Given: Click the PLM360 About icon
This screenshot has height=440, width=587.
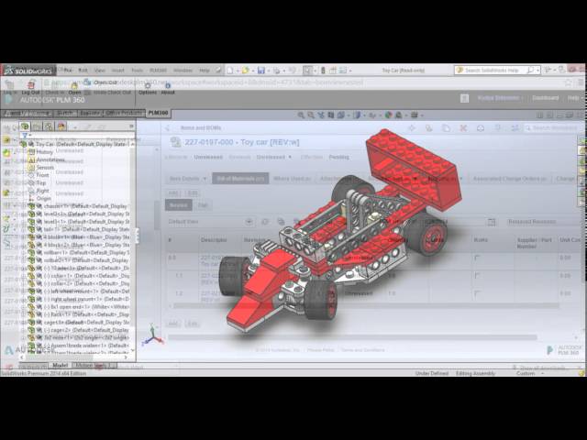Looking at the screenshot, I should [168, 88].
